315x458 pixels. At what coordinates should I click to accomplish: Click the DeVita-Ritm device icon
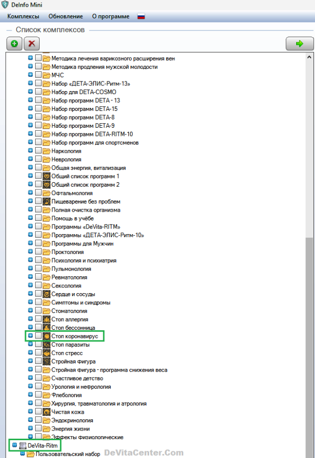point(23,446)
